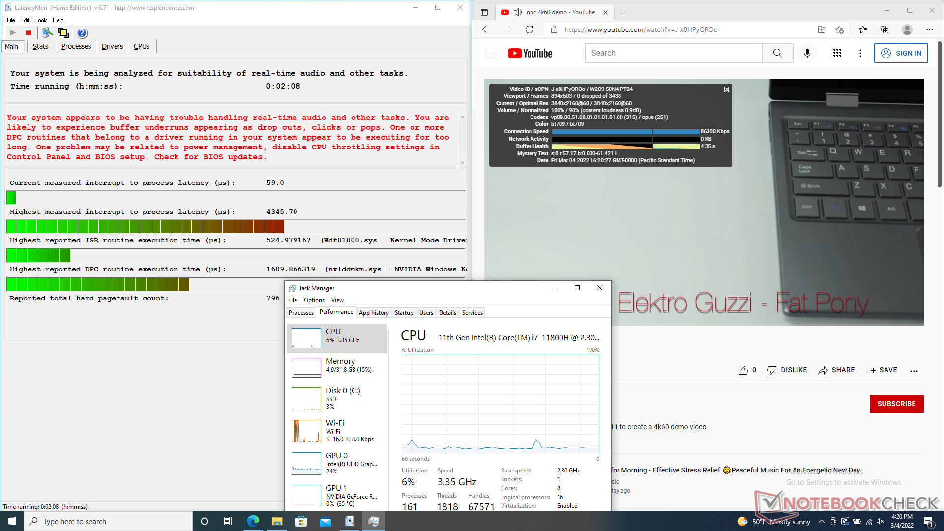Click scroll down arrow in LatencyMon message
Screen dimensions: 944x531
(x=462, y=162)
